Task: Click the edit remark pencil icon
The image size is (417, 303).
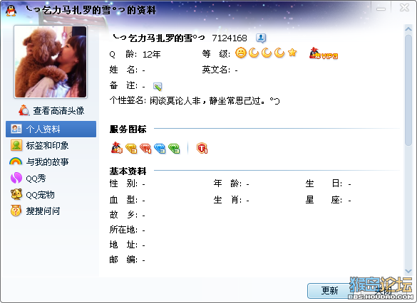Action: point(158,87)
